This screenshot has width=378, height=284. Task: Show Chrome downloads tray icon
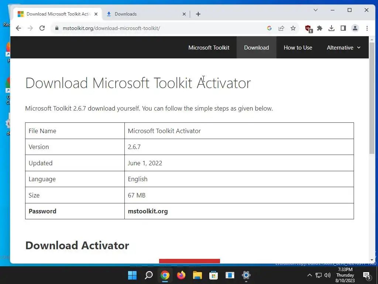coord(331,28)
